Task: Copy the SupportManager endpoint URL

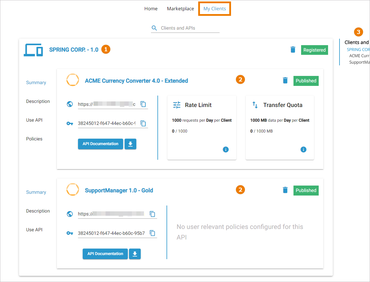Action: (x=152, y=214)
